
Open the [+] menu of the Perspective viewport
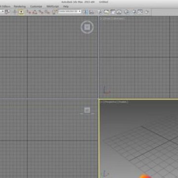pos(102,102)
